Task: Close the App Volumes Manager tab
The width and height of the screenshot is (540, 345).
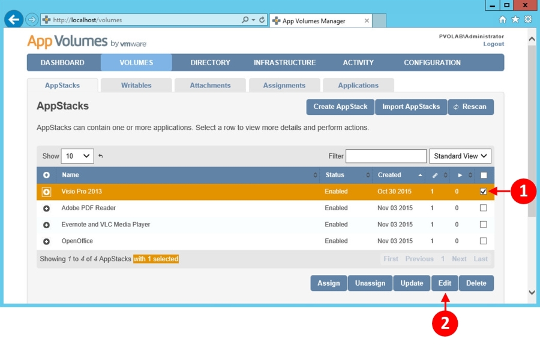Action: click(367, 20)
